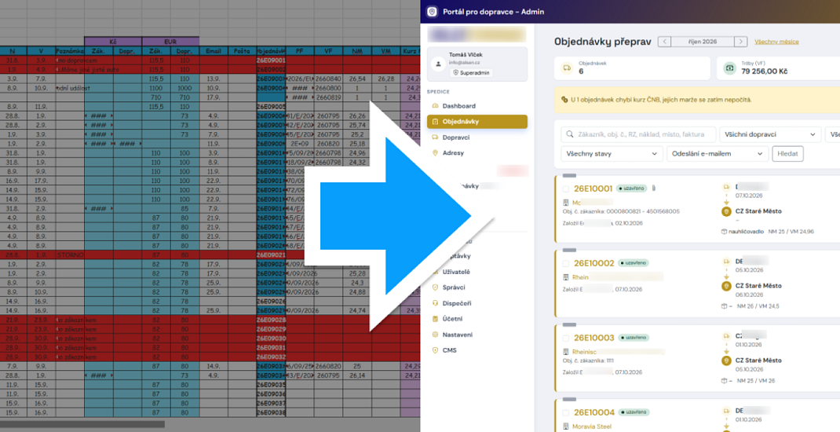Click the Email column header in spreadsheet
The image size is (840, 432).
tap(214, 52)
